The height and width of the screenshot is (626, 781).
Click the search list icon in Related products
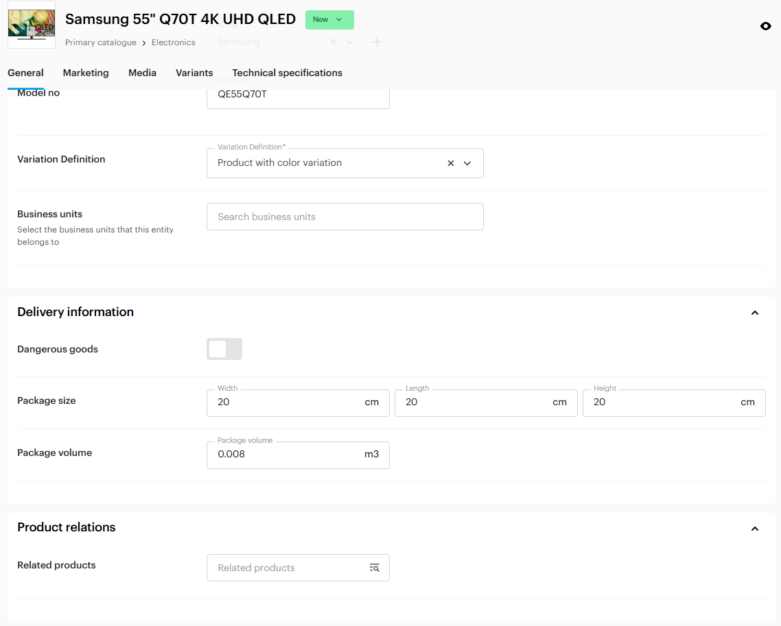374,568
